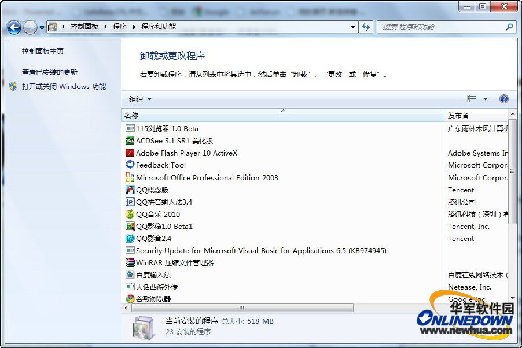This screenshot has width=522, height=348.
Task: Select 'QQ拼音输入法3.4' entry
Action: [x=164, y=202]
